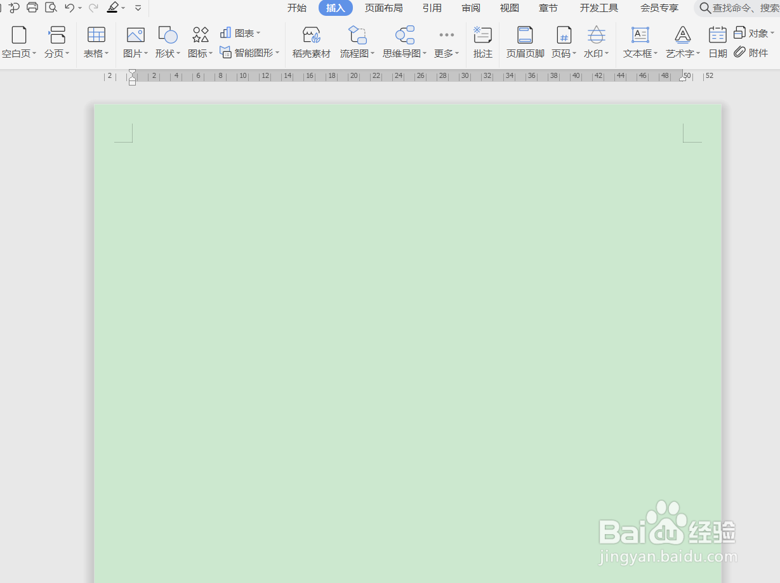
Task: Expand the 对象 dropdown arrow
Action: pyautogui.click(x=772, y=33)
